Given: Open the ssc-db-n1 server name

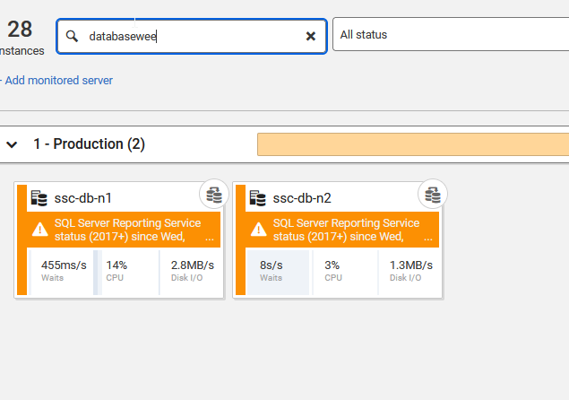Looking at the screenshot, I should 83,198.
